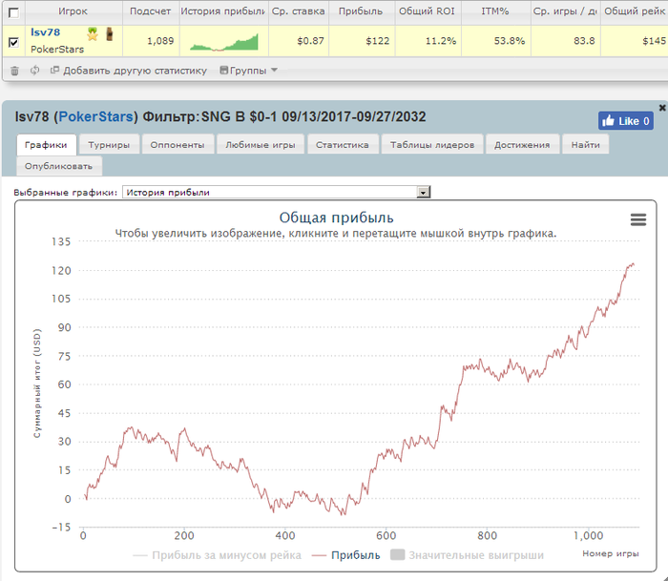Open the 'История прибыли' chart selector dropdown

277,192
